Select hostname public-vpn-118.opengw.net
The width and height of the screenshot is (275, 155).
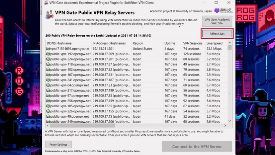[70, 64]
